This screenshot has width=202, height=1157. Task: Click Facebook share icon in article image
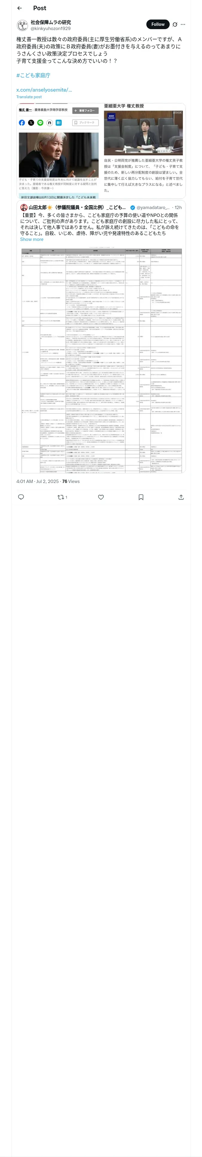tap(22, 123)
